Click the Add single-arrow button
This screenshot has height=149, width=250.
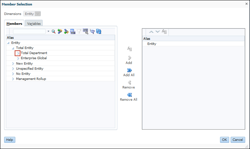(x=129, y=60)
